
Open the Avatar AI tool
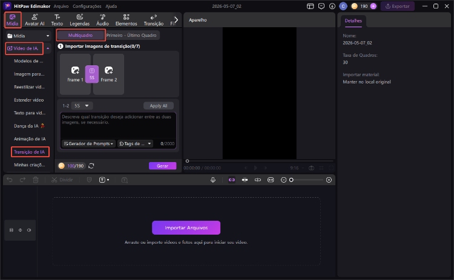(x=35, y=20)
